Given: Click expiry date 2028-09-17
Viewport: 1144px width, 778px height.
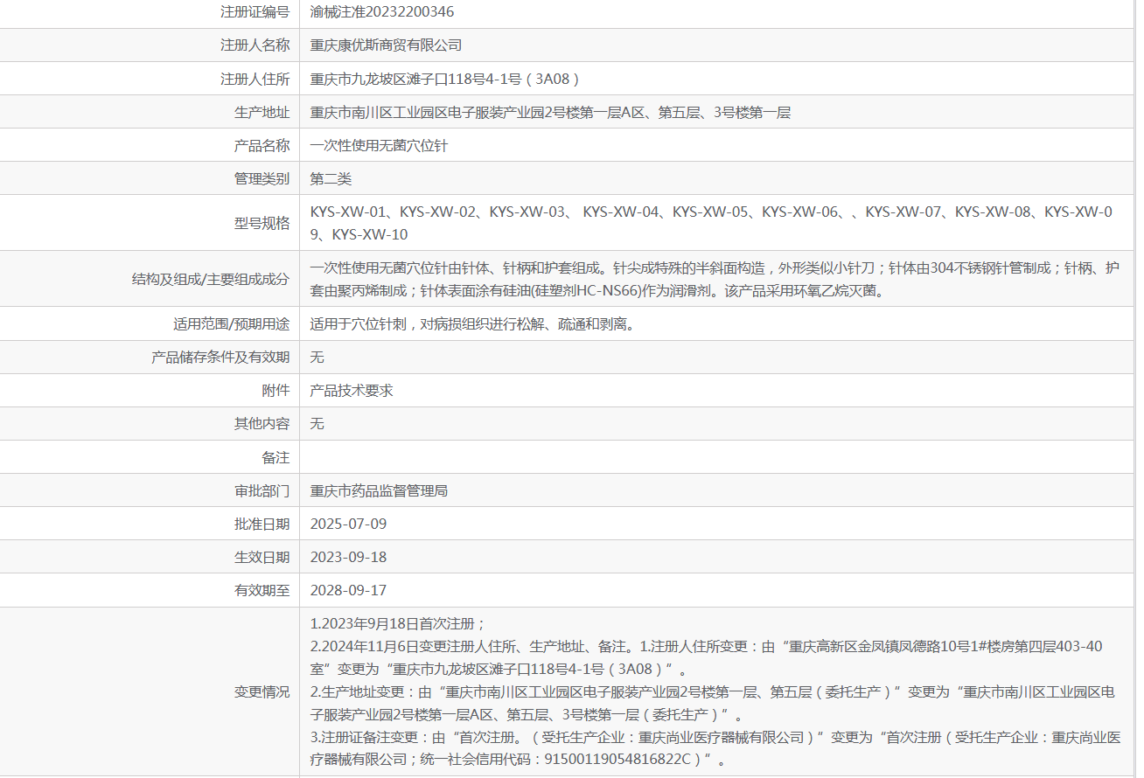Looking at the screenshot, I should coord(348,590).
